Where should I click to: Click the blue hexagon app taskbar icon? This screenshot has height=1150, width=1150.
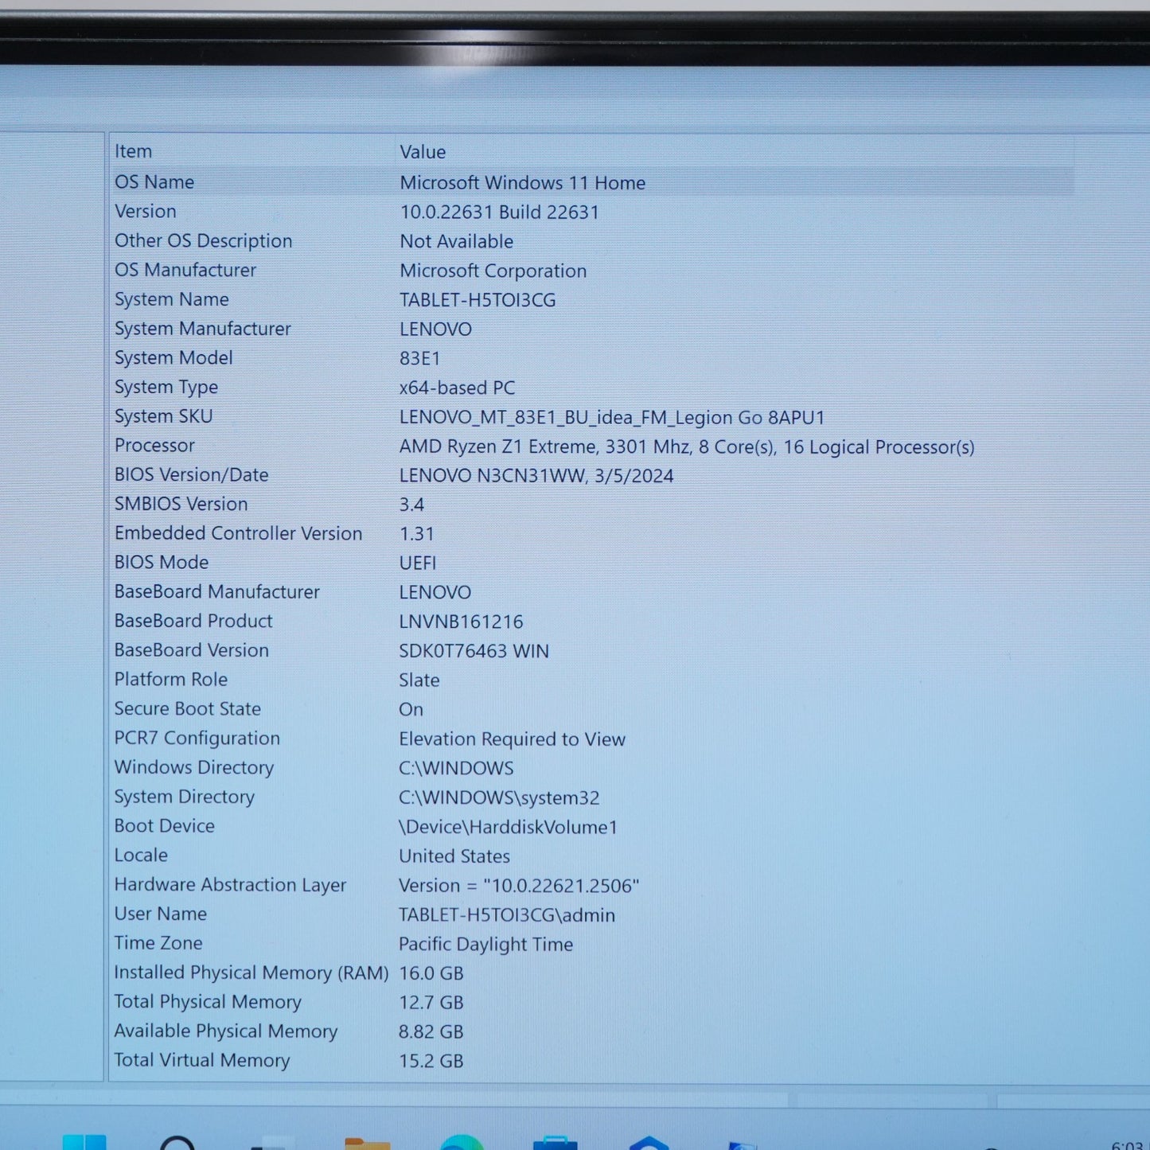pyautogui.click(x=649, y=1143)
